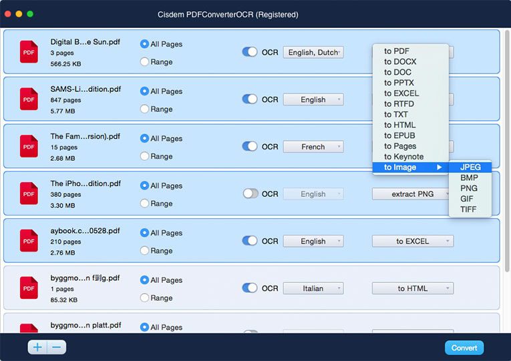This screenshot has width=511, height=361.
Task: Select 'to EPUB' in the format menu
Action: [x=399, y=135]
